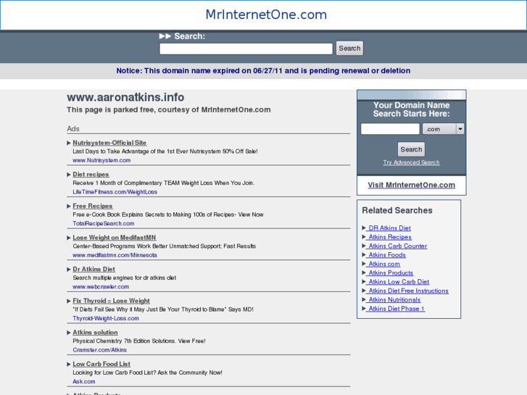Click the Physical Chemistry 7th Edition description
Screen dimensions: 527x395
click(138, 341)
